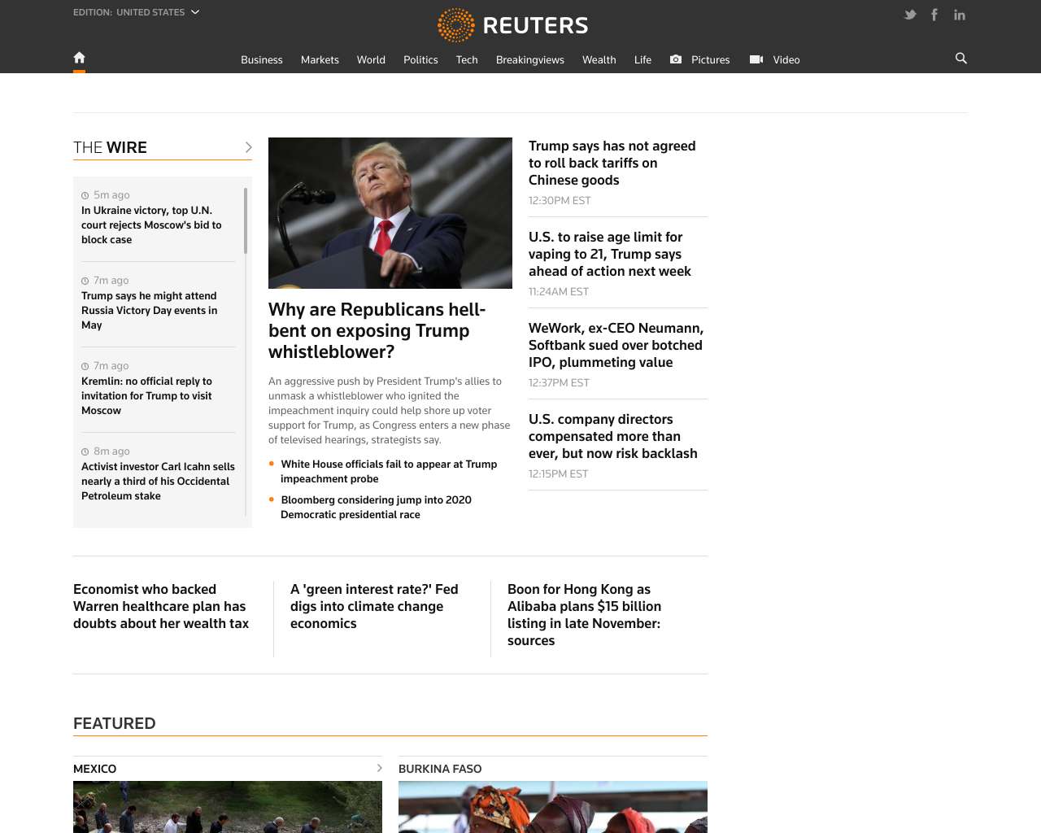Open the Breakingviews menu
Image resolution: width=1041 pixels, height=833 pixels.
(530, 60)
